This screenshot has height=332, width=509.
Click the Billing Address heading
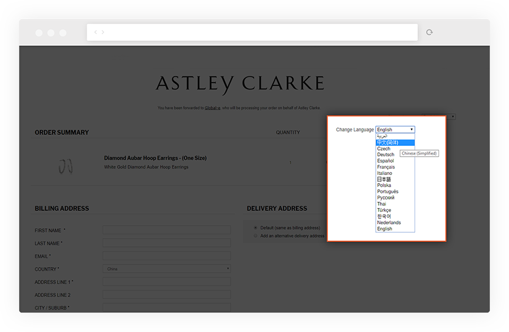point(62,208)
